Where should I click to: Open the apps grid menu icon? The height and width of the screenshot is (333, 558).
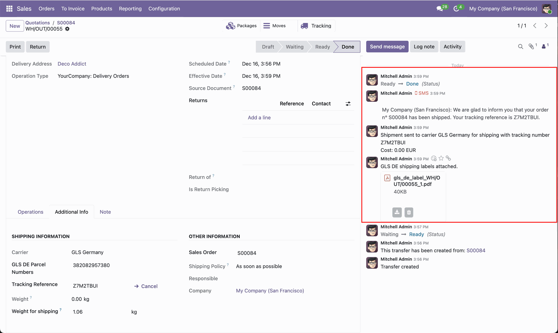[9, 9]
